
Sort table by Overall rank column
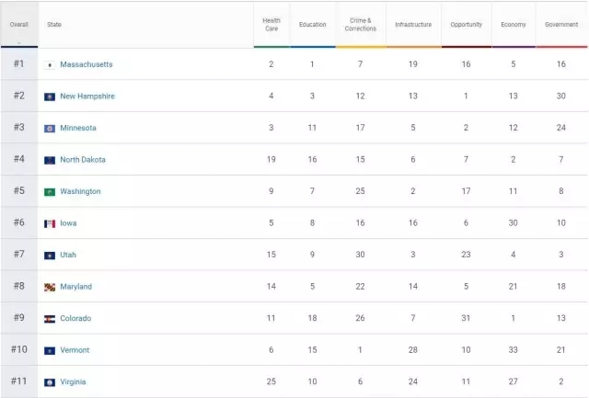point(18,25)
